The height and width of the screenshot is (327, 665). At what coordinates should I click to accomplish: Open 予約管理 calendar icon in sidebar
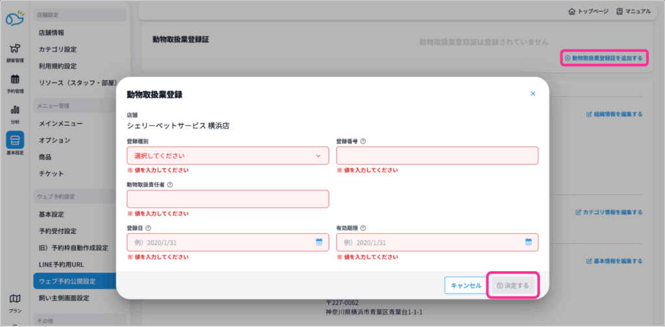tap(14, 83)
